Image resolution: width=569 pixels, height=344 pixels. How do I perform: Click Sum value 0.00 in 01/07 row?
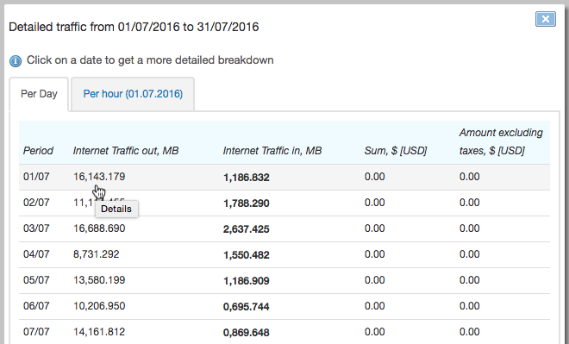click(x=374, y=177)
